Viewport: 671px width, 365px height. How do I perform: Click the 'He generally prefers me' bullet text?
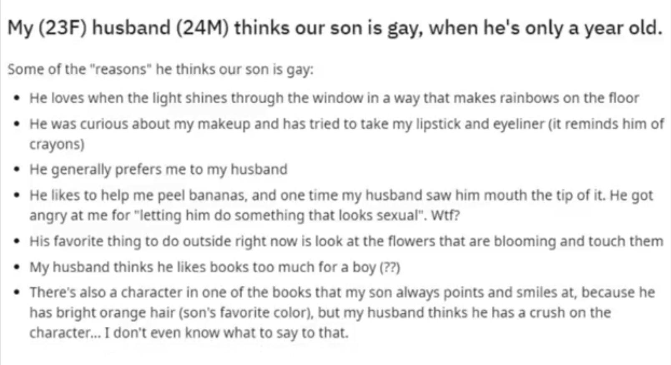click(158, 170)
